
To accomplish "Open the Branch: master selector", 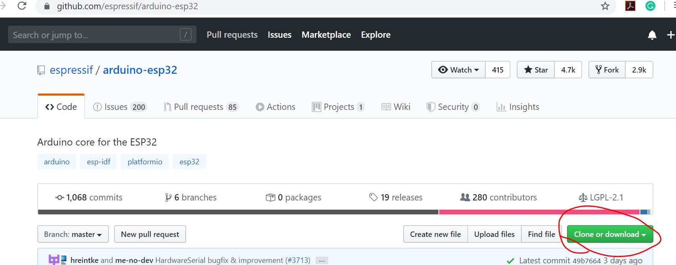I will click(73, 234).
